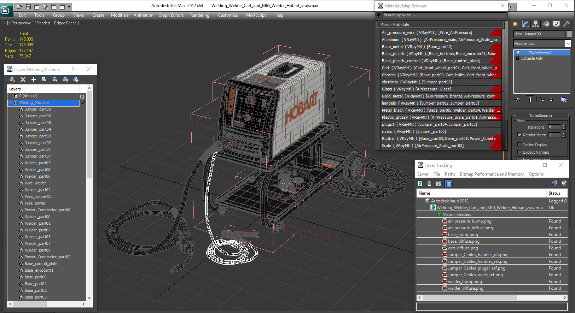575x313 pixels.
Task: Click Make Unique icon below modifier stack
Action: point(542,100)
